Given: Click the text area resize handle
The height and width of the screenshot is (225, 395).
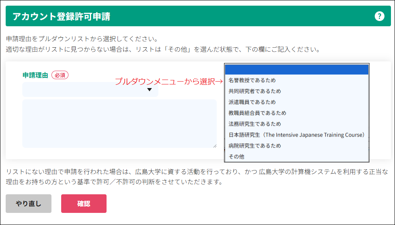Looking at the screenshot, I should (x=214, y=145).
